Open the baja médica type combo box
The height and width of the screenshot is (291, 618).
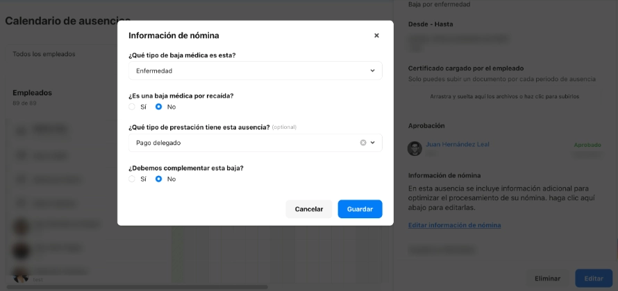click(256, 71)
